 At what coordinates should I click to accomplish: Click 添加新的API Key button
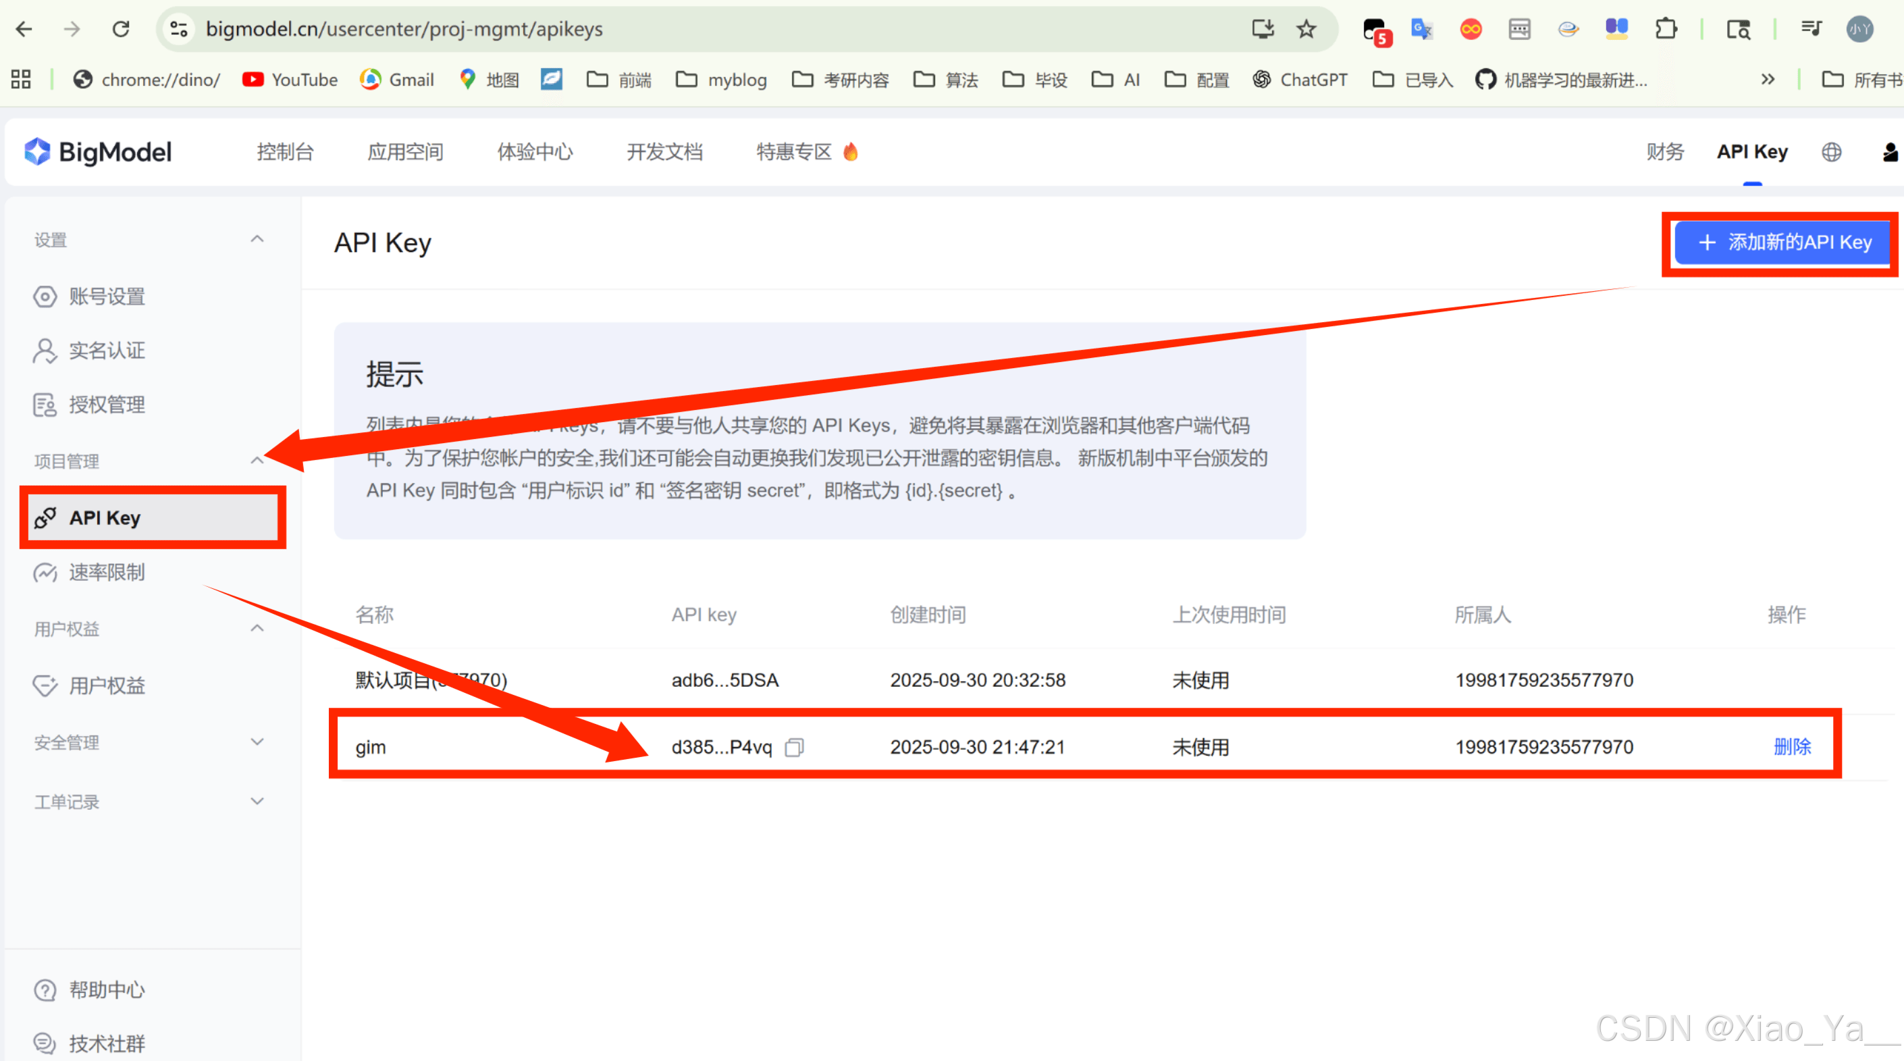1782,242
